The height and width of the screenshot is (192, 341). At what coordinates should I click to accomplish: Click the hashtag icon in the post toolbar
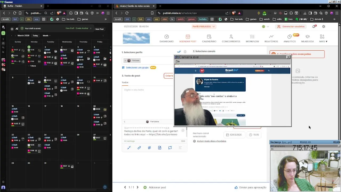pyautogui.click(x=149, y=148)
